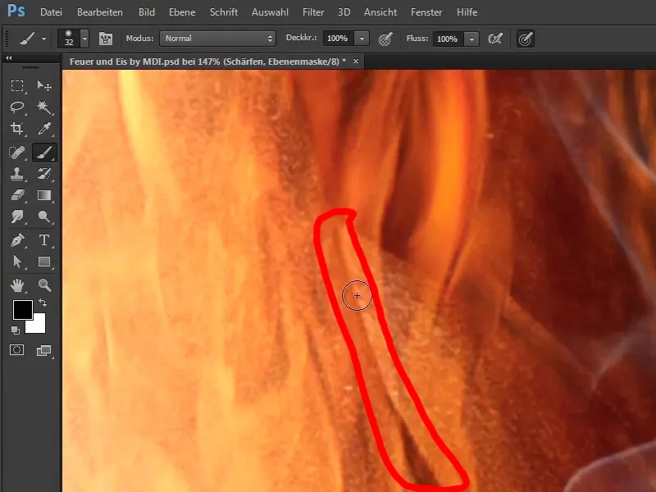
Task: Open the Schrift menu
Action: tap(224, 12)
